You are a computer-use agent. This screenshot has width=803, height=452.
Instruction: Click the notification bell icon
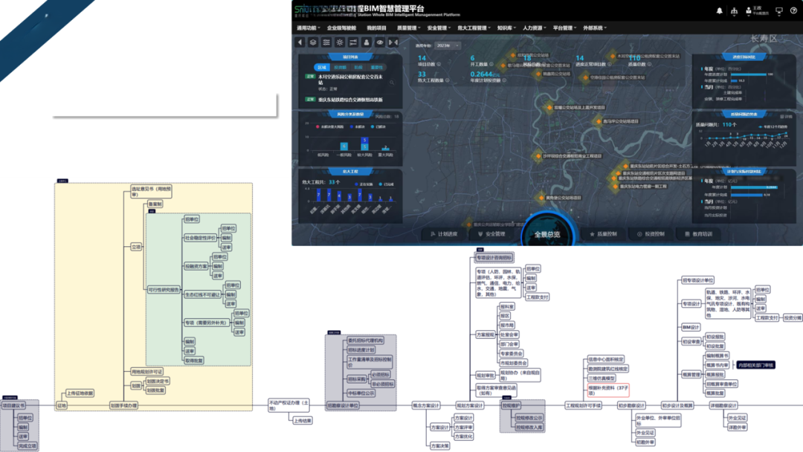(x=719, y=11)
